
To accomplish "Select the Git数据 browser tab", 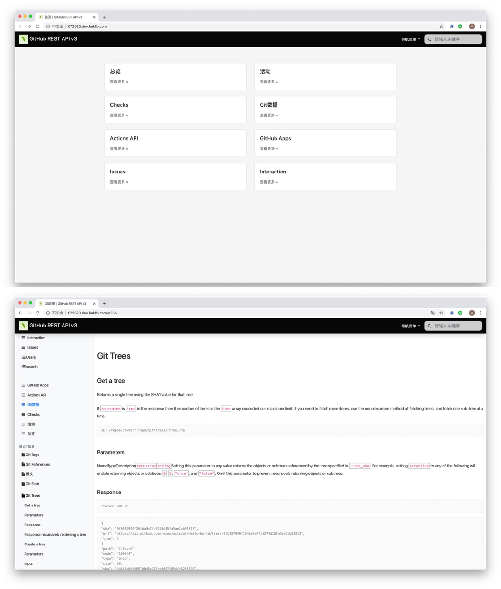I will tap(66, 304).
